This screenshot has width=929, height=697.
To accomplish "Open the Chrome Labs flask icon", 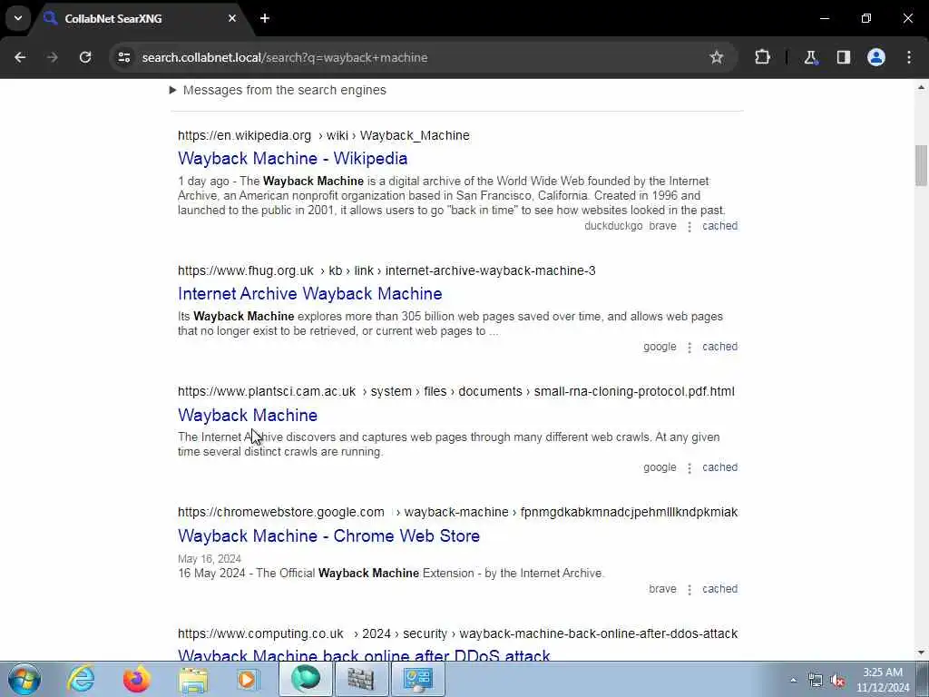I will [810, 57].
